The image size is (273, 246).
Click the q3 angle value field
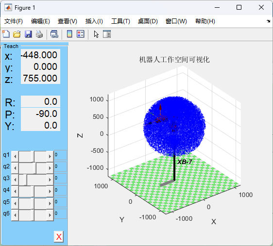point(60,178)
